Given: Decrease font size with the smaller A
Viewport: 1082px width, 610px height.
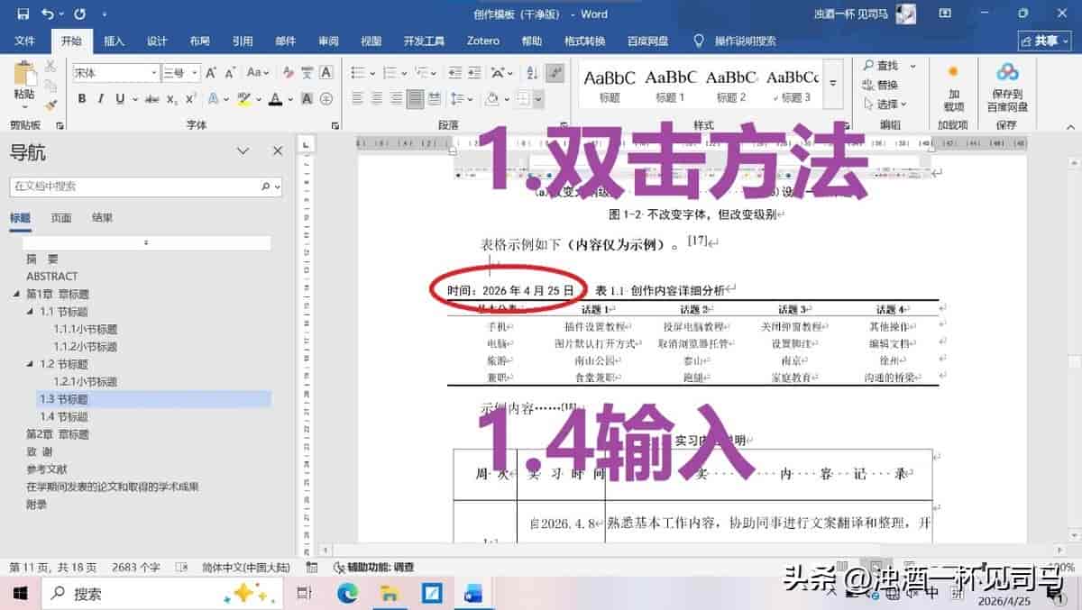Looking at the screenshot, I should tap(229, 73).
